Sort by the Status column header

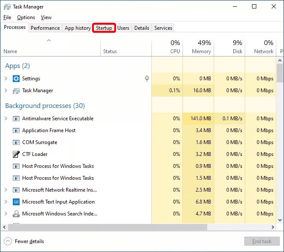[x=126, y=48]
